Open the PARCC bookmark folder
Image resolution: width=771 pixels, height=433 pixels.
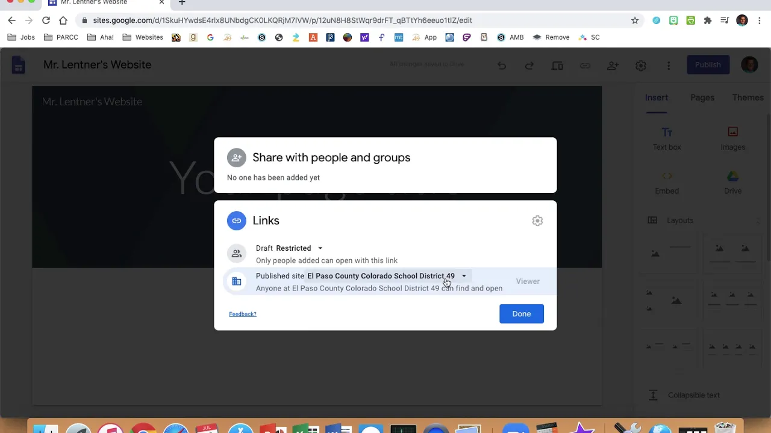(61, 37)
